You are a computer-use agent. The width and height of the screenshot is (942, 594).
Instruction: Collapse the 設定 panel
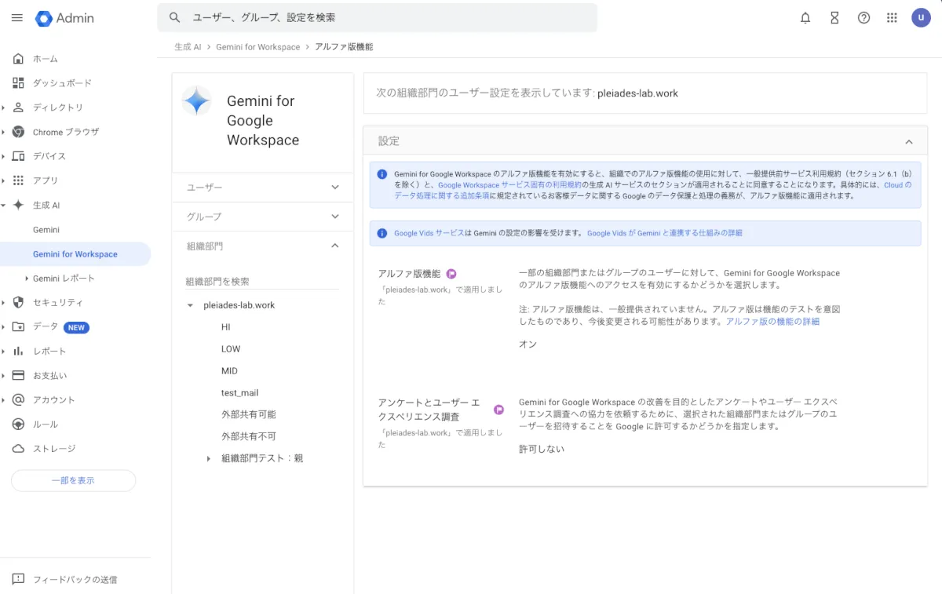(x=909, y=142)
